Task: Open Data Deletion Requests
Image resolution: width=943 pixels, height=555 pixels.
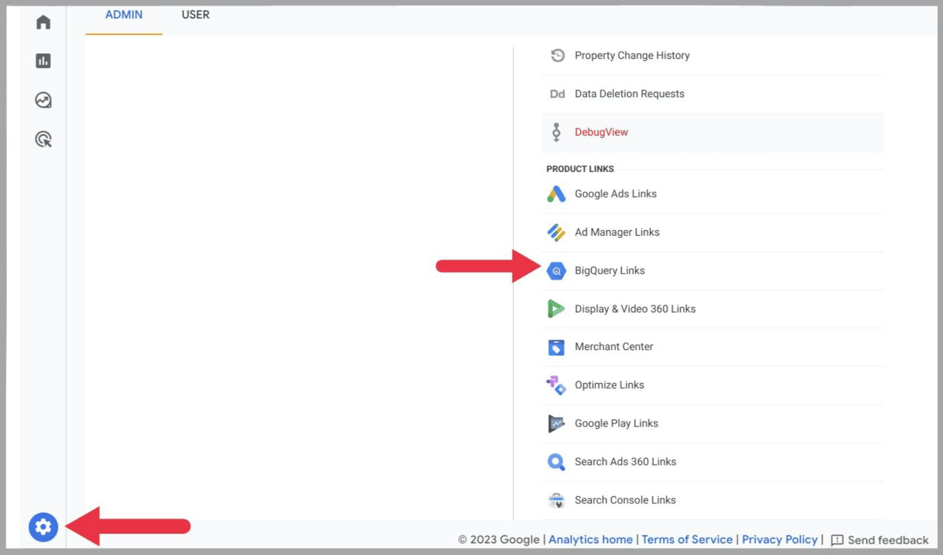Action: tap(629, 93)
